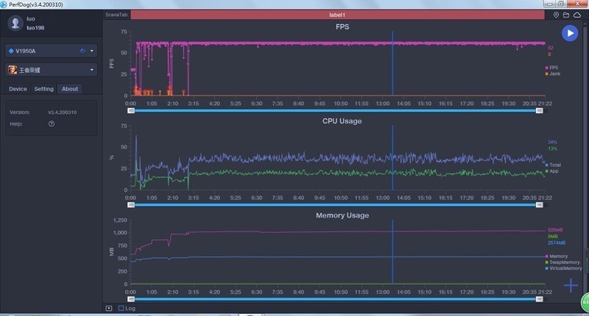Click the CPU Usage chart title

342,121
